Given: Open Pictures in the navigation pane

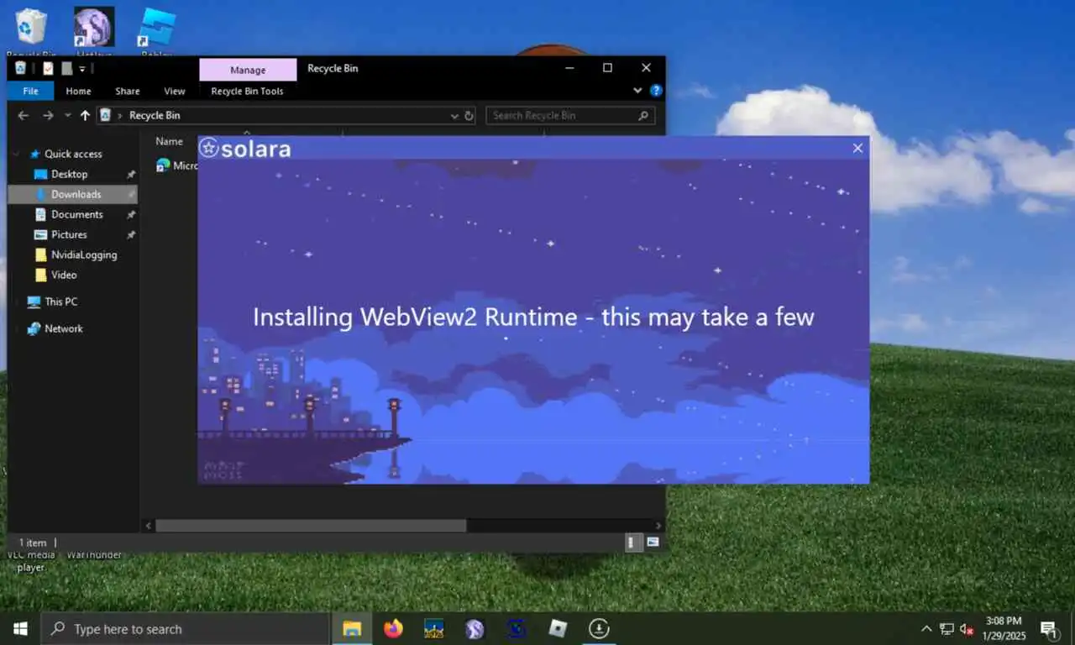Looking at the screenshot, I should 69,235.
